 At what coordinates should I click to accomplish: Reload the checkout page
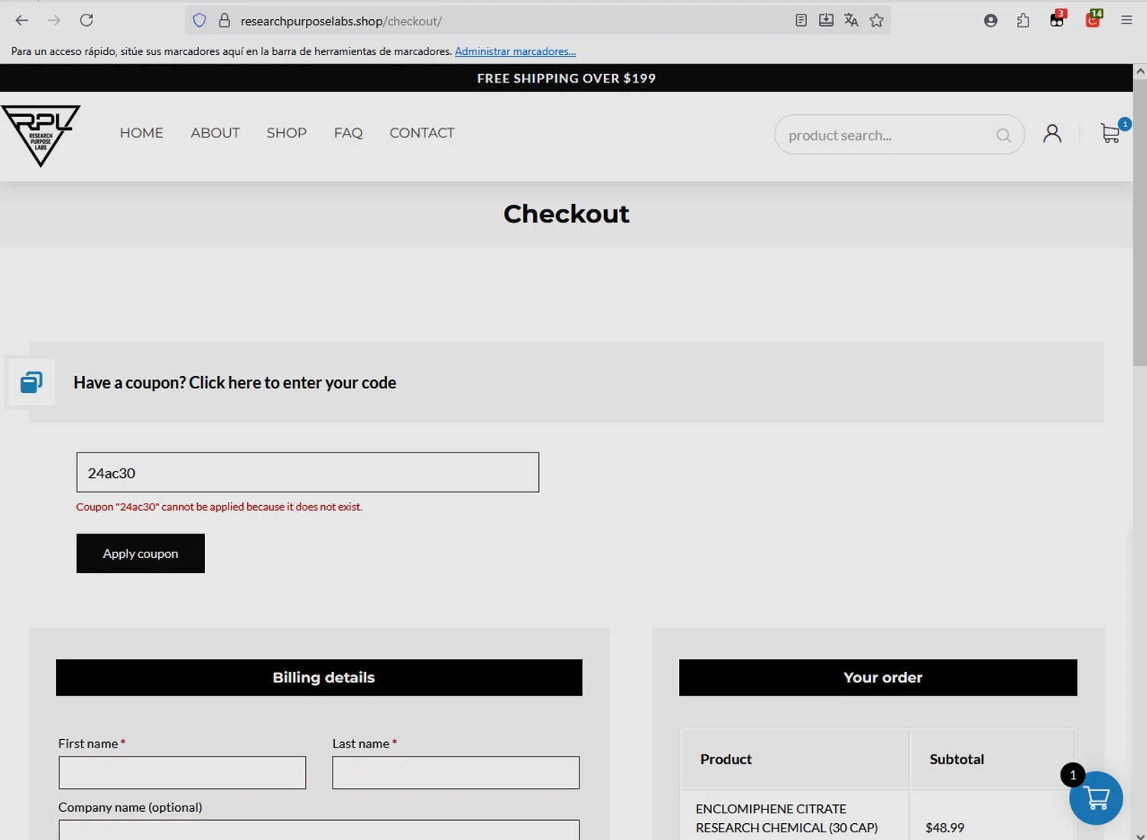[x=86, y=21]
